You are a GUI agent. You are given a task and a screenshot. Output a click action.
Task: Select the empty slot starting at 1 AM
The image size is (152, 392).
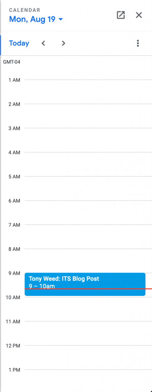coord(88,92)
